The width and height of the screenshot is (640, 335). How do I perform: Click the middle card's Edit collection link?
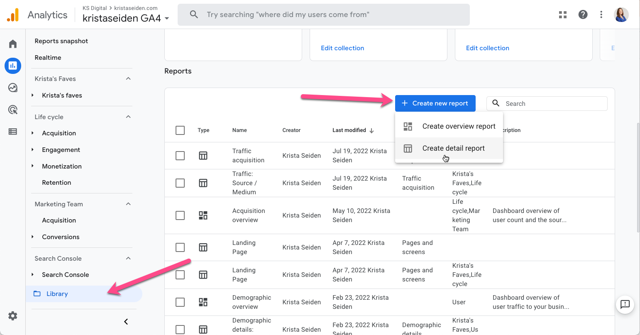pos(342,48)
